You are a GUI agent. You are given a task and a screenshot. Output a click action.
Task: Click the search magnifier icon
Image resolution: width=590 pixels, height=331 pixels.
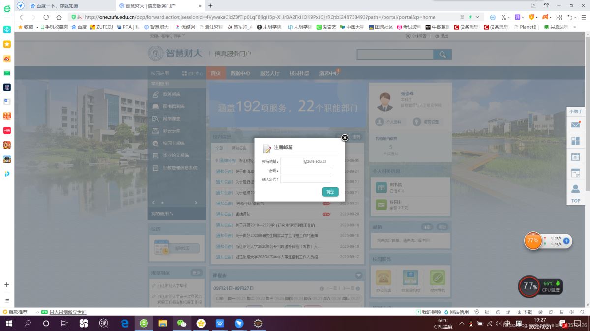coord(442,55)
